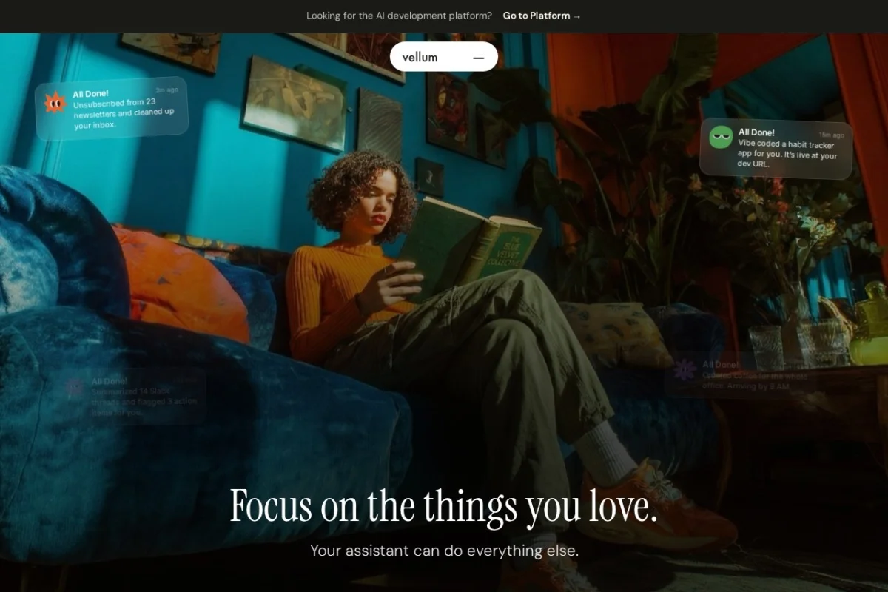The width and height of the screenshot is (888, 592).
Task: Follow the Go to Platform link
Action: tap(542, 16)
